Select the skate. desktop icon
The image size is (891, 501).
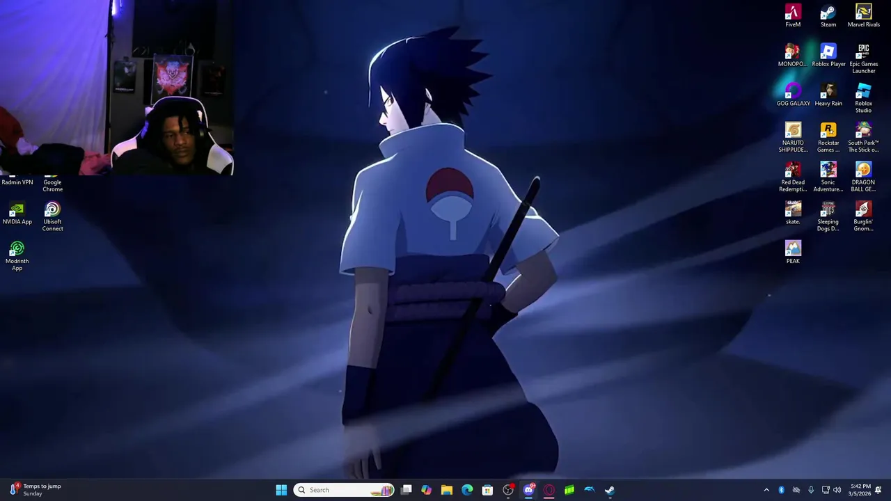click(793, 214)
